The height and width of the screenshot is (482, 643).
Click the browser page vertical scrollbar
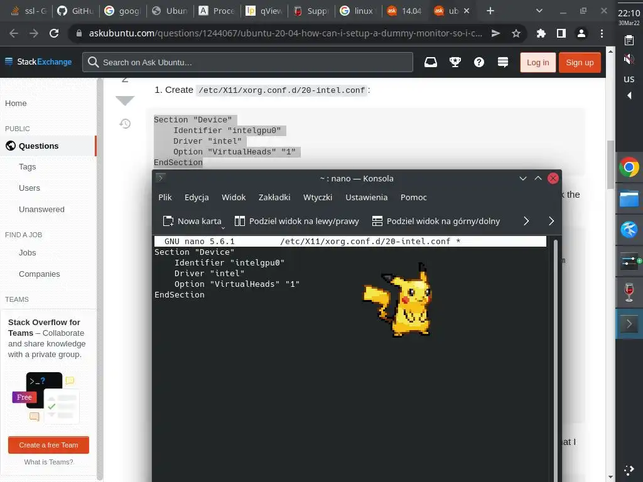point(610,164)
